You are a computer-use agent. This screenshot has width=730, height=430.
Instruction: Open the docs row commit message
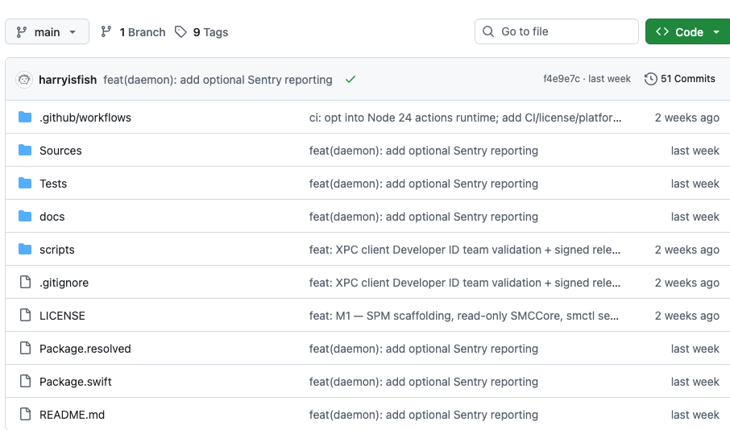click(x=424, y=217)
